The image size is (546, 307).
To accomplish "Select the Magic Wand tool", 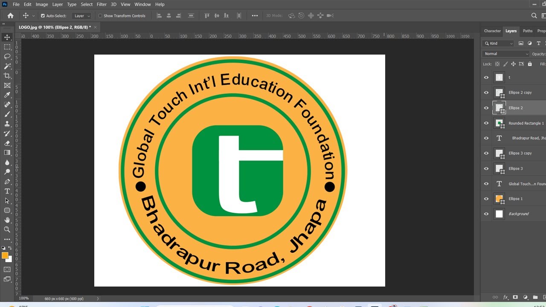I will 7,66.
